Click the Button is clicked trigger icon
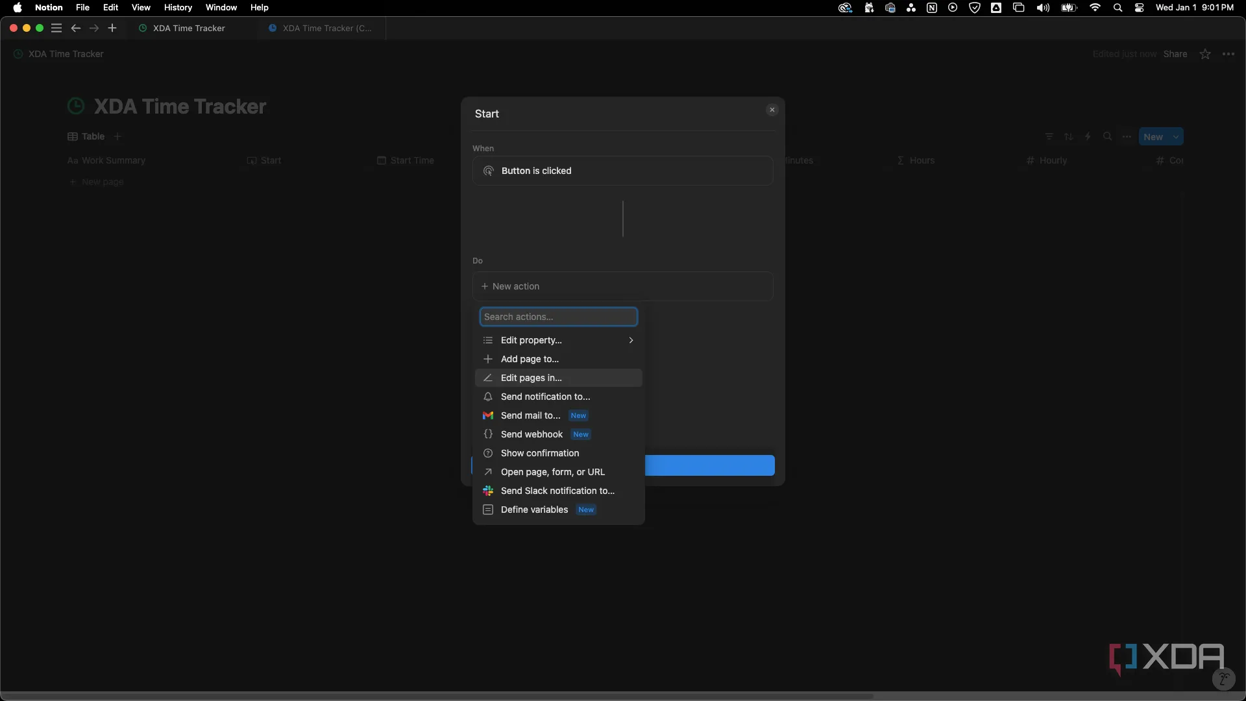 [x=489, y=171]
